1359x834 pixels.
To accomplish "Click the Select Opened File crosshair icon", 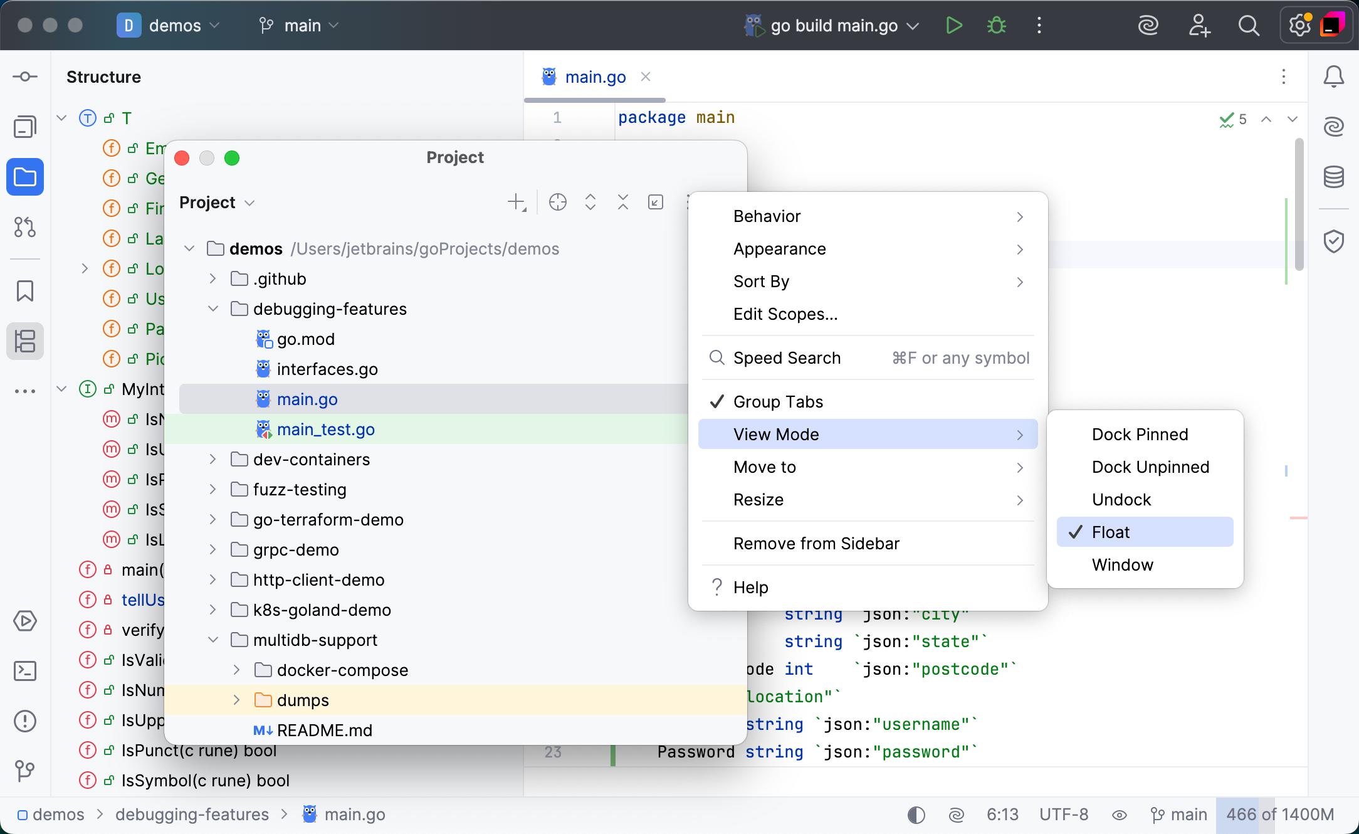I will [557, 203].
